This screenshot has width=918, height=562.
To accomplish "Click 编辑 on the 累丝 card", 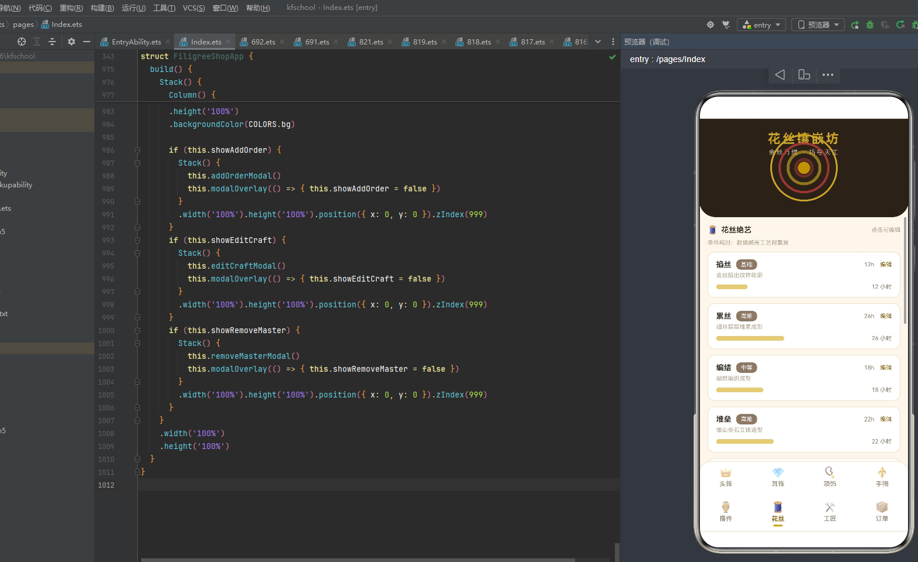I will coord(886,316).
